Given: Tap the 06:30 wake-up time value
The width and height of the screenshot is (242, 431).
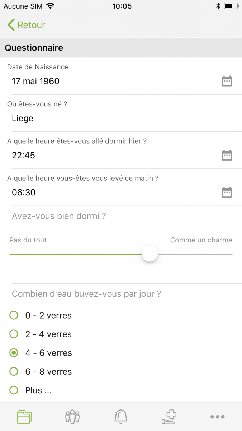Looking at the screenshot, I should pos(24,192).
